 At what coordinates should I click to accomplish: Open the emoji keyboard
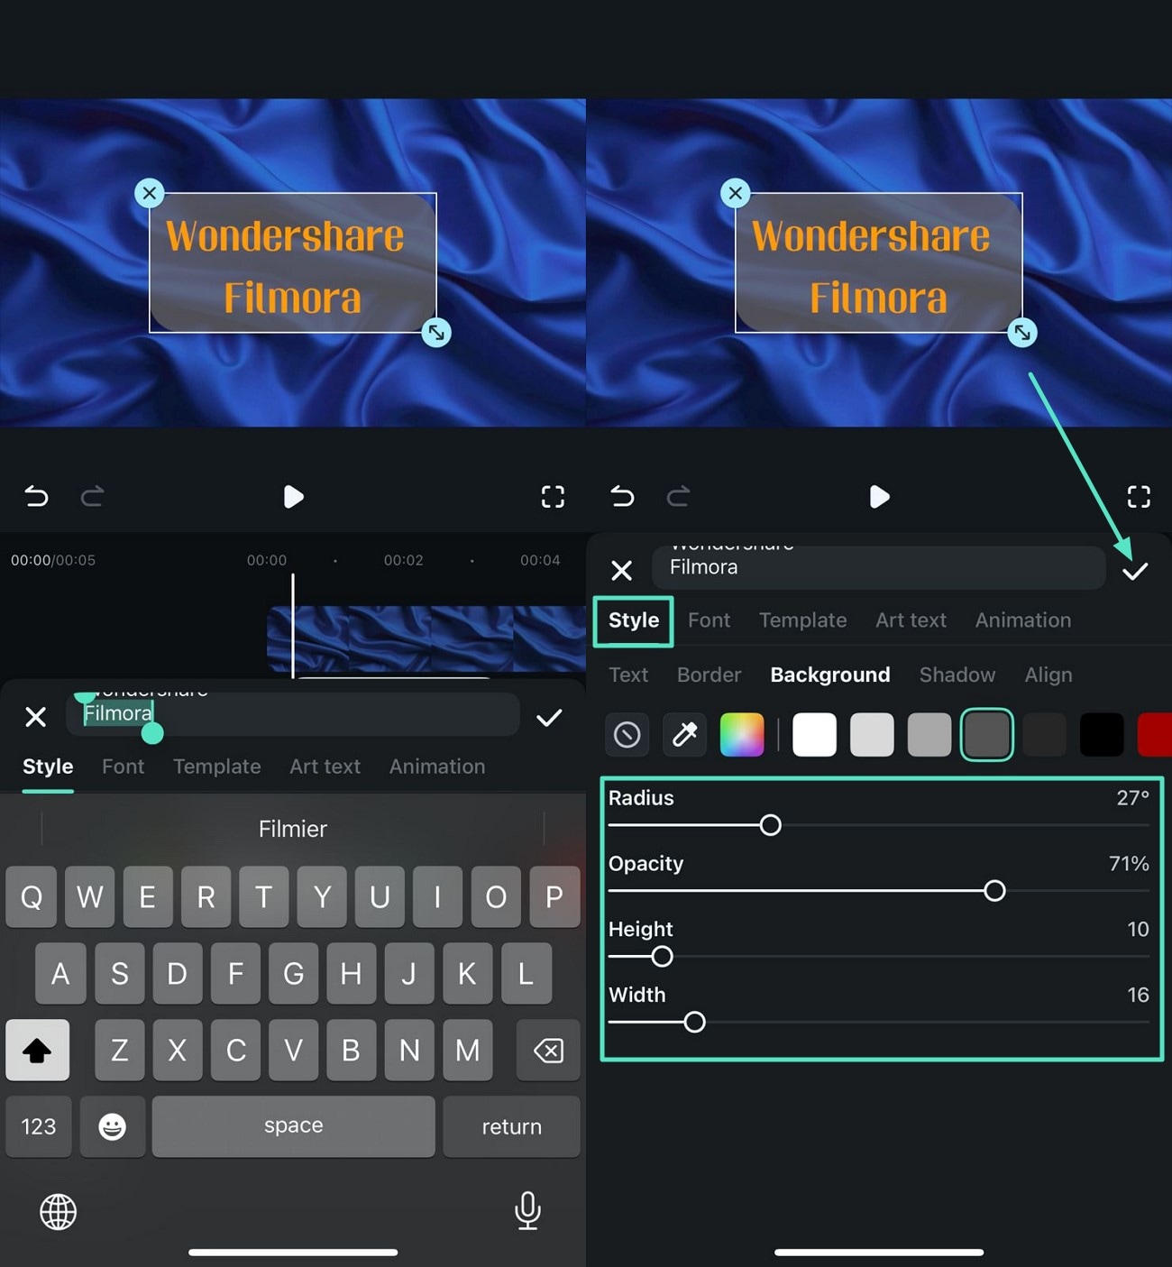[113, 1126]
